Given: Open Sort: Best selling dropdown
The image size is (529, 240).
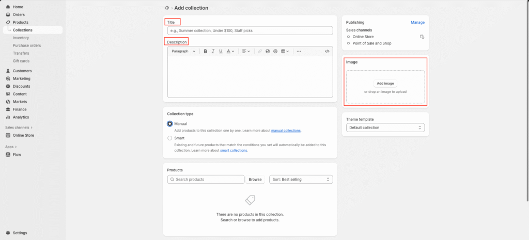Looking at the screenshot, I should 301,179.
